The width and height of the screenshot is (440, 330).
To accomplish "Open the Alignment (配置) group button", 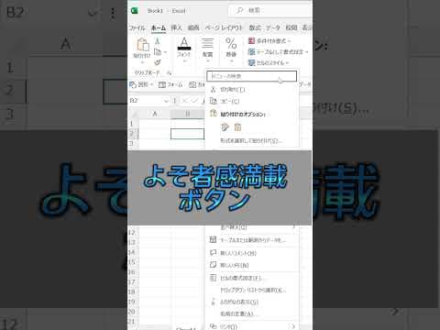I will (x=207, y=49).
